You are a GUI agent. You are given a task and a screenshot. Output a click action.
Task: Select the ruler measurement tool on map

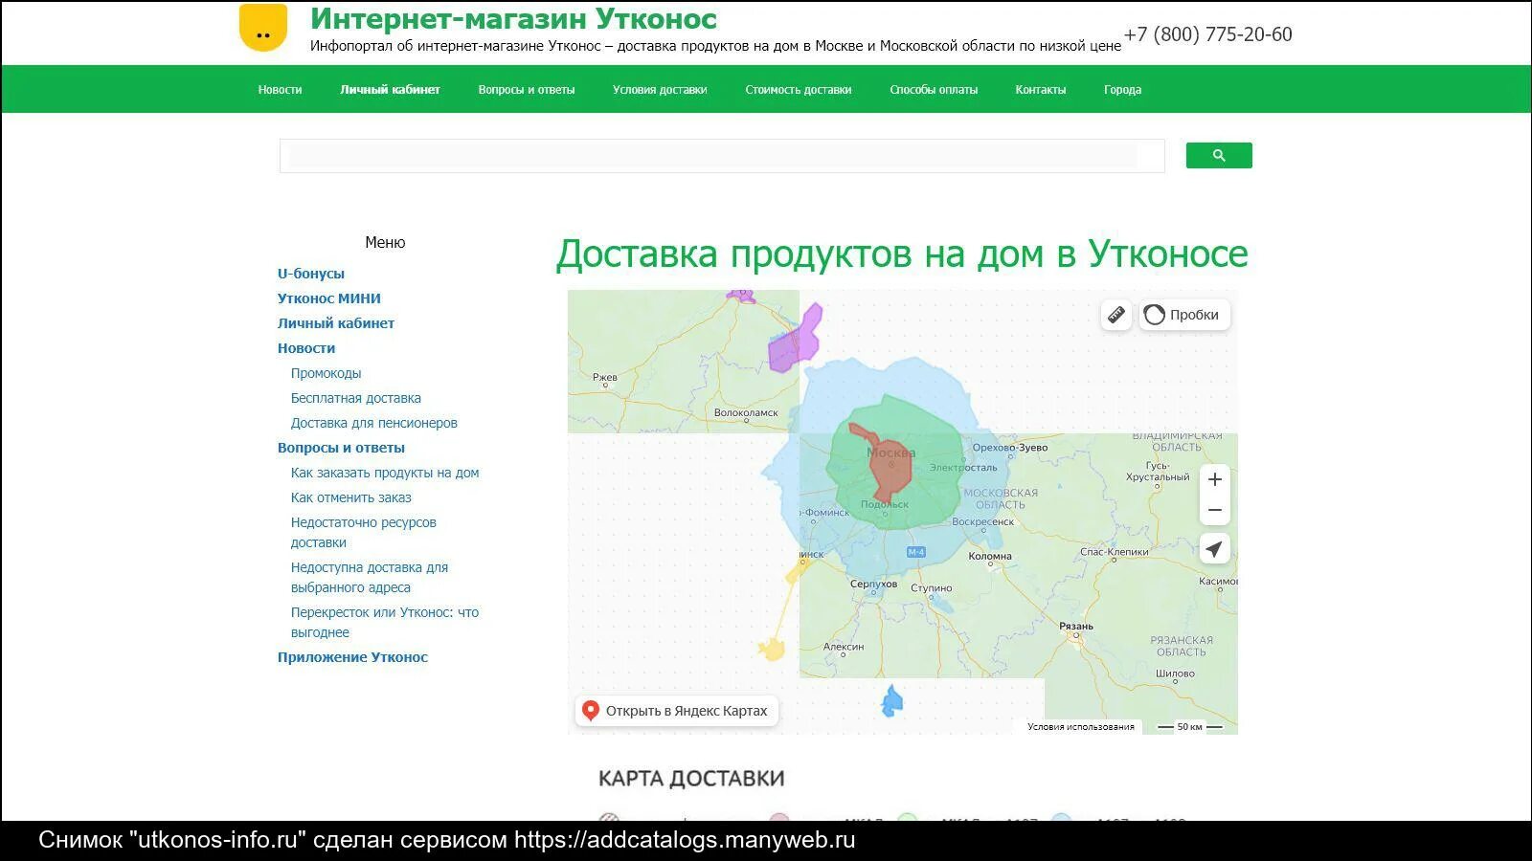click(1116, 315)
